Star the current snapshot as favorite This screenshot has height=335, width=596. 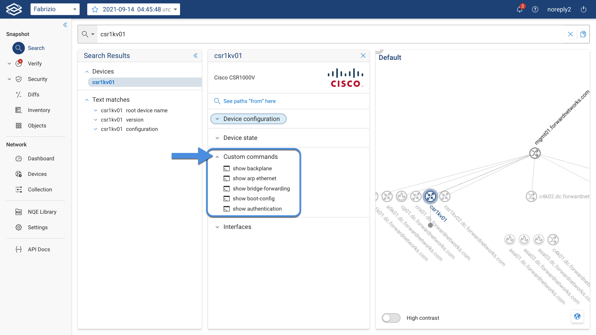95,9
